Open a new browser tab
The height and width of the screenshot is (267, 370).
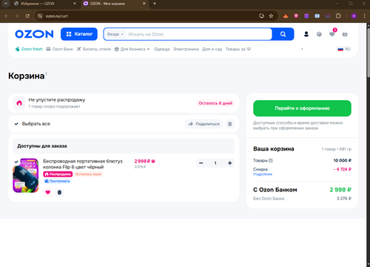[155, 4]
